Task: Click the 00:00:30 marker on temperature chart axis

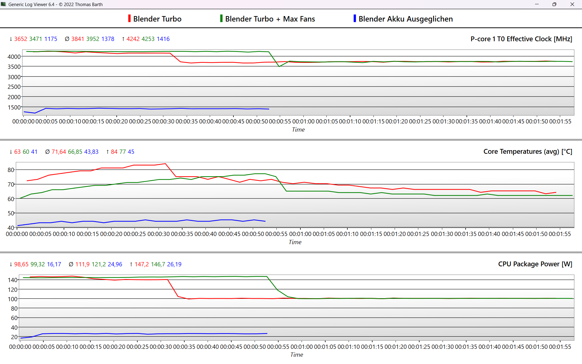Action: tap(159, 234)
